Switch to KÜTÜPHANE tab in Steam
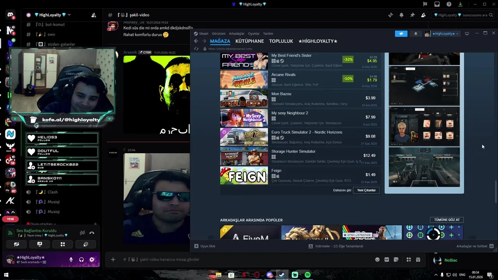 (249, 41)
